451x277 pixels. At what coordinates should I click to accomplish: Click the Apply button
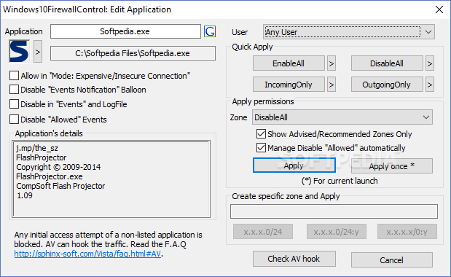pyautogui.click(x=294, y=165)
